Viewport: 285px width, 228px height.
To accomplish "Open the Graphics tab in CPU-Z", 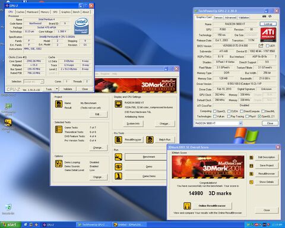I will coord(66,12).
